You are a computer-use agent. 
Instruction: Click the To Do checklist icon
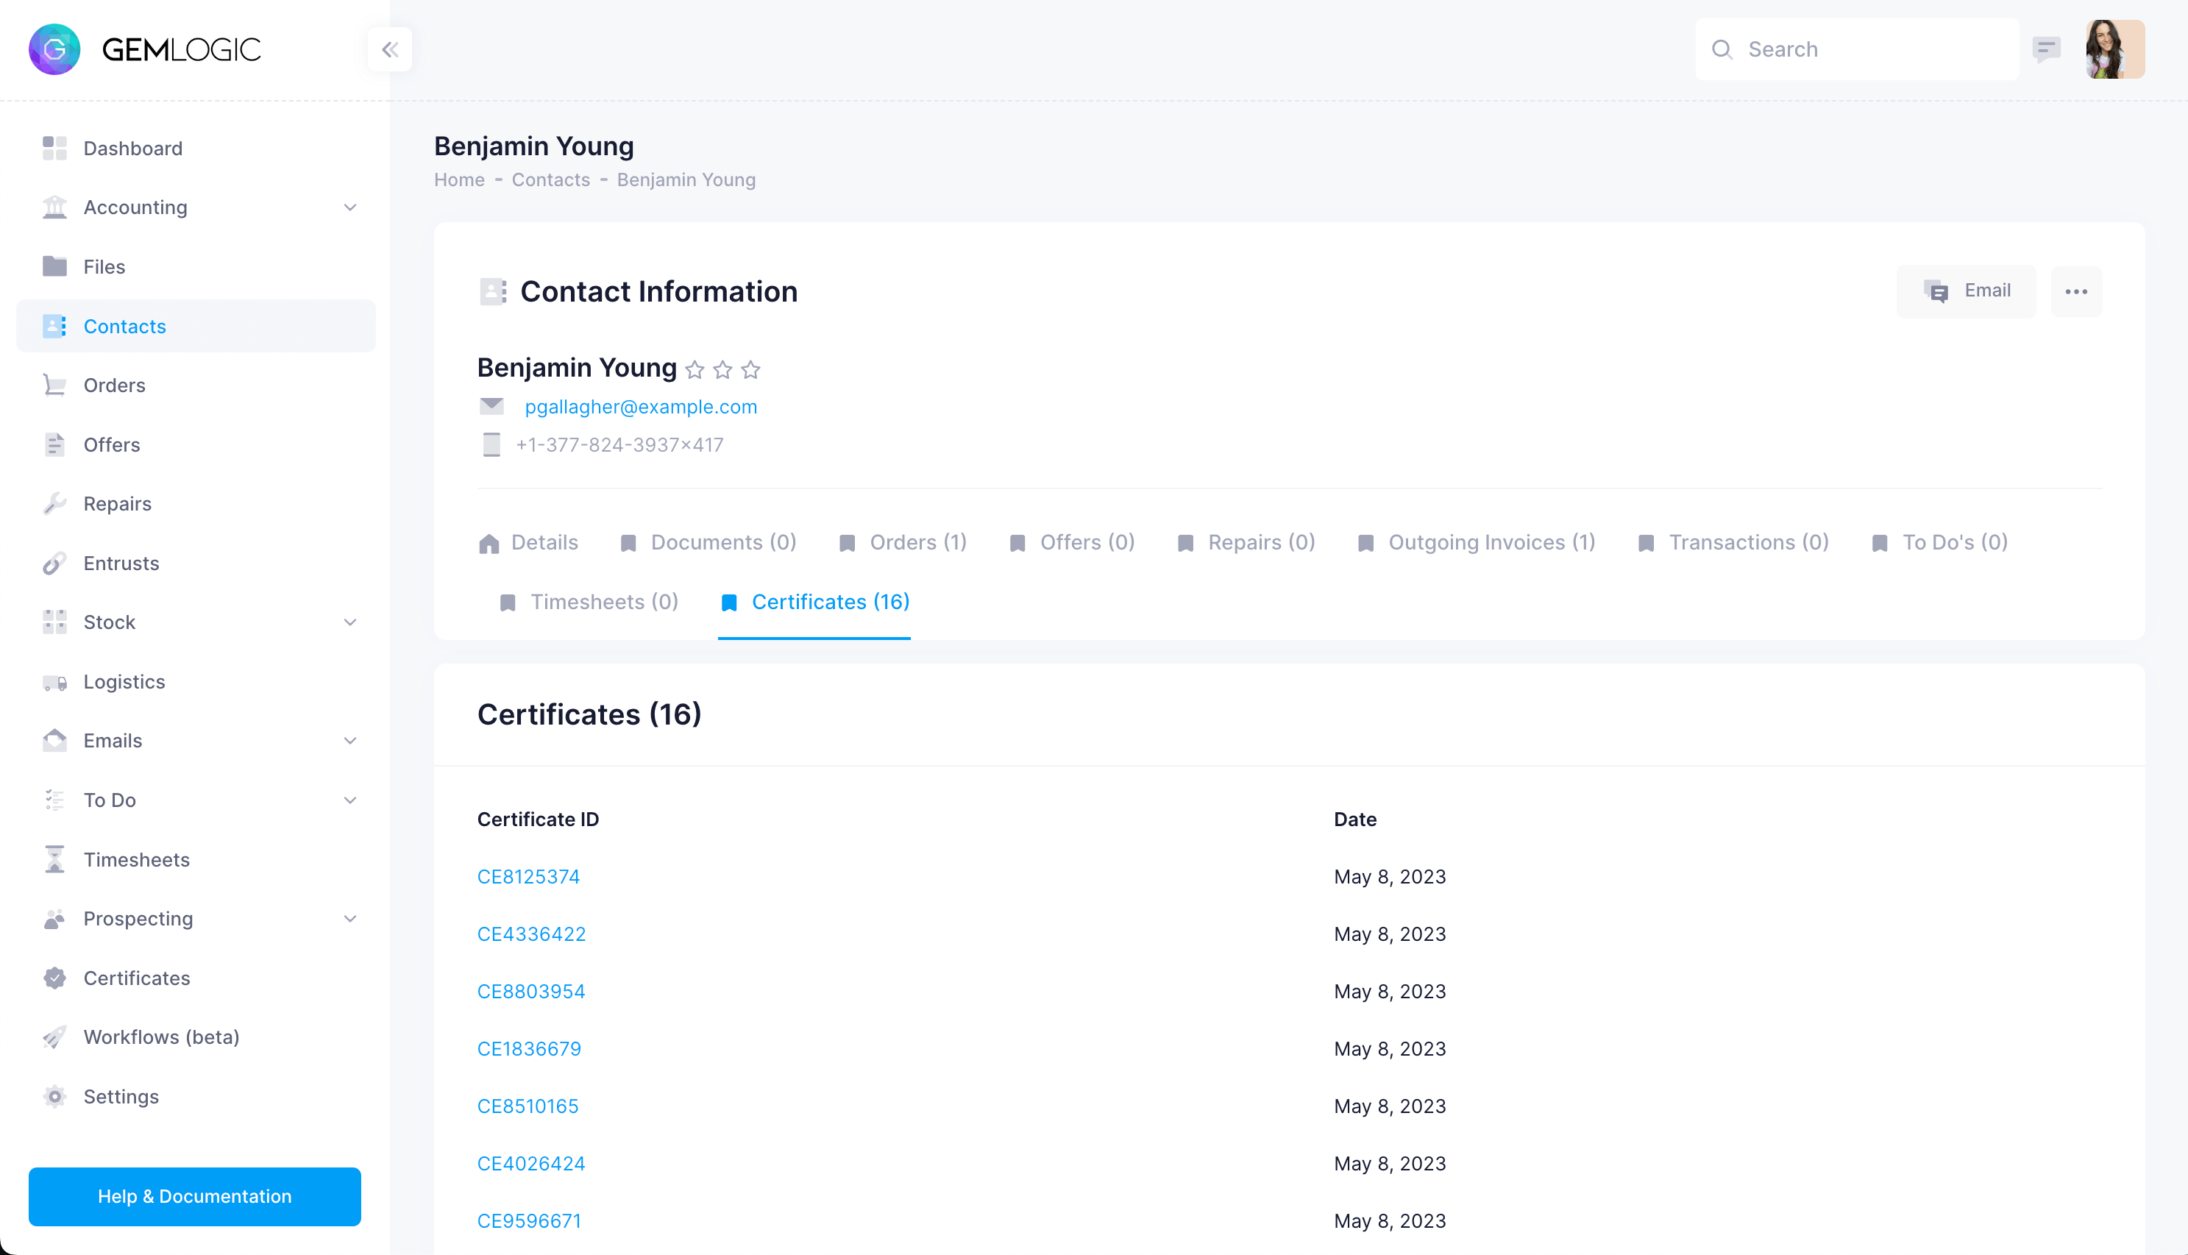point(54,800)
